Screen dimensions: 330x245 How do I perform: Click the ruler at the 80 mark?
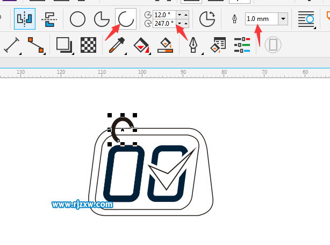(x=224, y=73)
